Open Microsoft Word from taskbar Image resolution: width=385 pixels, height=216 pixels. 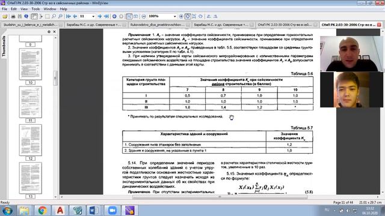(x=94, y=211)
